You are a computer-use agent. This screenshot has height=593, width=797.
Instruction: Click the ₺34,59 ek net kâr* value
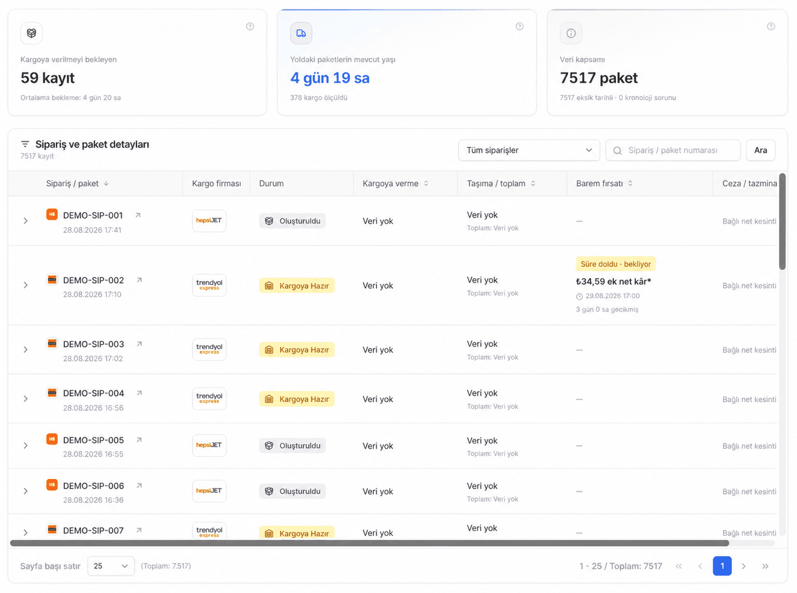pos(613,282)
